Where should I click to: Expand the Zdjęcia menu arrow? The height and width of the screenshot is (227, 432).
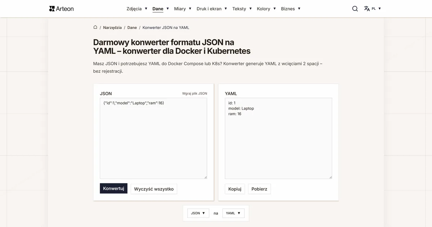[x=146, y=9]
